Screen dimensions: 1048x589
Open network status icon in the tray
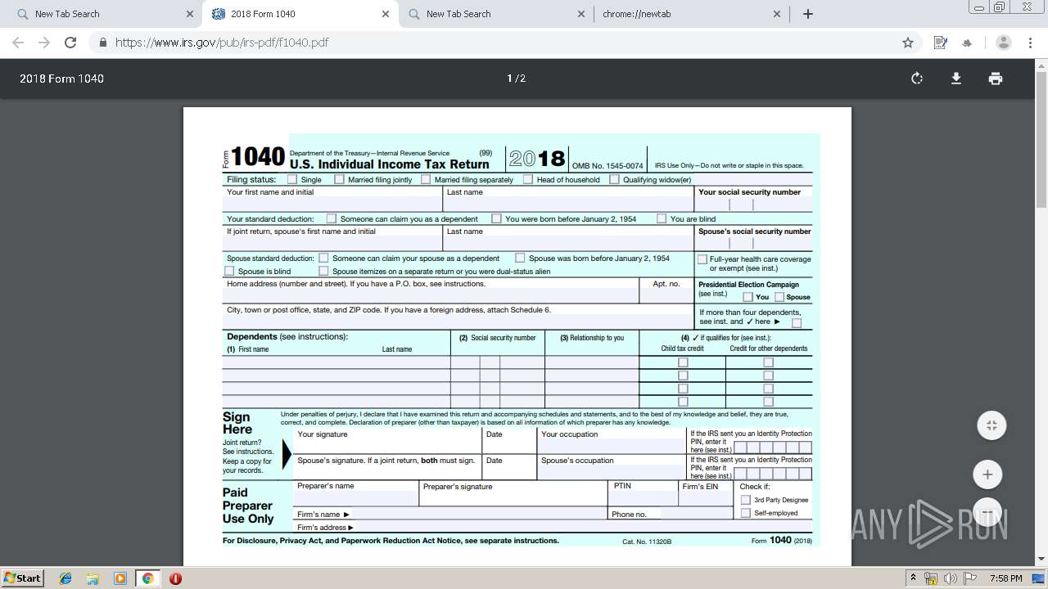(x=931, y=578)
